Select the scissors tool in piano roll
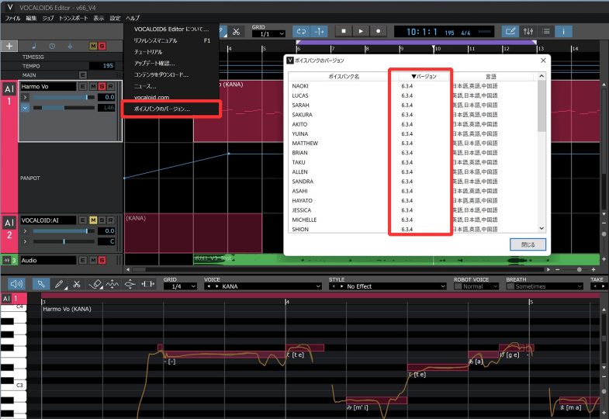609x419 pixels. [x=77, y=284]
